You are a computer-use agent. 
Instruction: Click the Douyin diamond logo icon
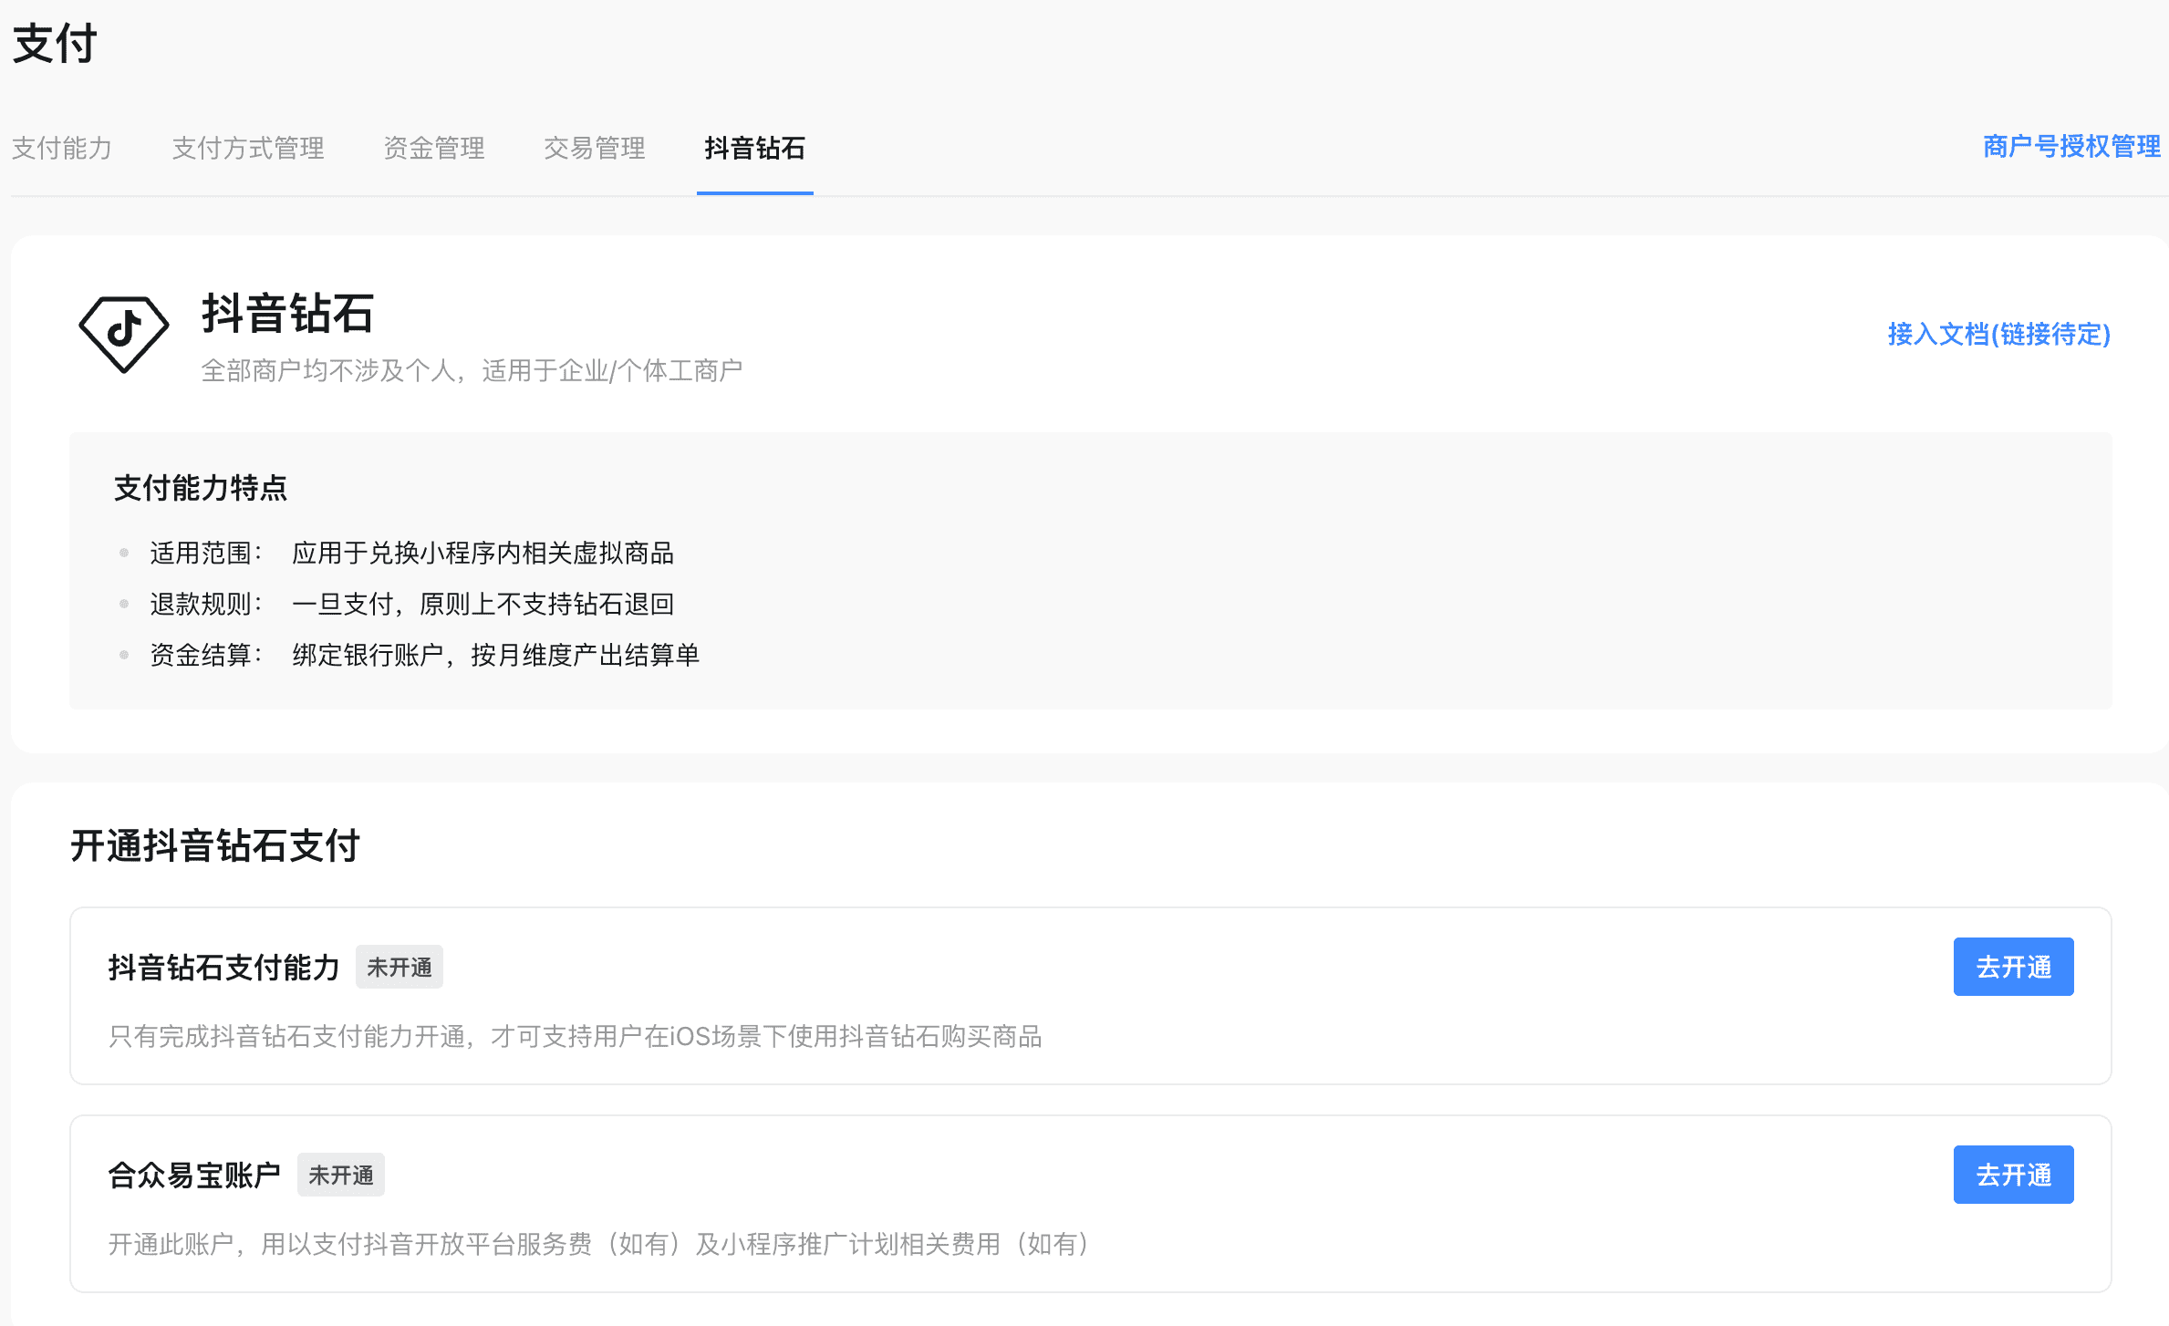click(x=123, y=333)
